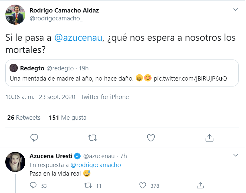Click the retweet icon under main tweet
Viewport: 246px width, 193px height.
[x=93, y=137]
